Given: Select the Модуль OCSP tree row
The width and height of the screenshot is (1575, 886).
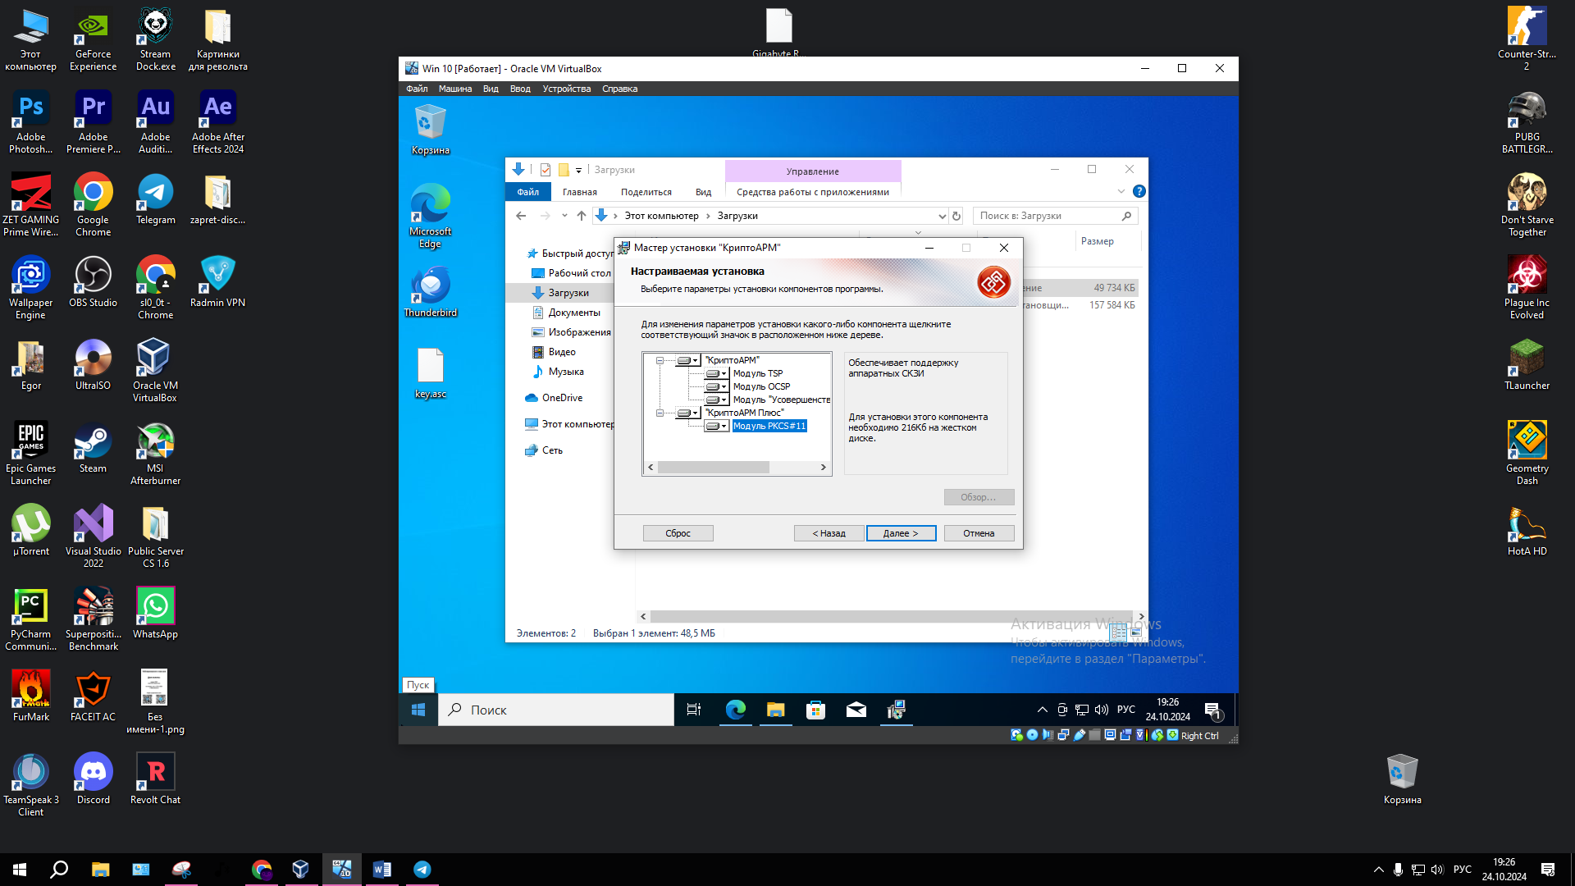Looking at the screenshot, I should click(x=761, y=386).
